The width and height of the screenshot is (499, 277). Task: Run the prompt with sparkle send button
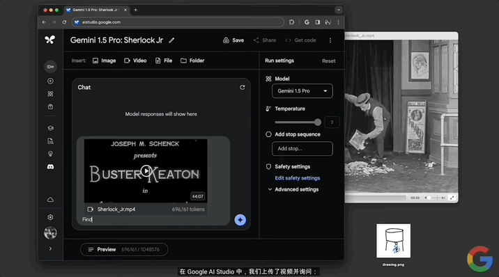tap(240, 220)
